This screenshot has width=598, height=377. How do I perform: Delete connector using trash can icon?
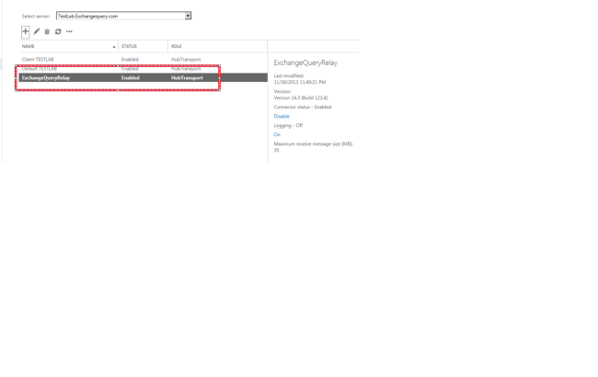[x=47, y=31]
